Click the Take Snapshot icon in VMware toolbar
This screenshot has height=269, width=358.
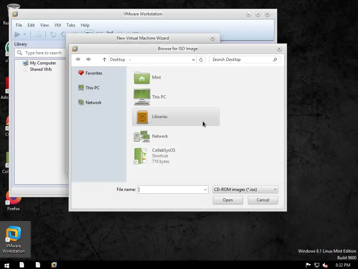(x=53, y=34)
